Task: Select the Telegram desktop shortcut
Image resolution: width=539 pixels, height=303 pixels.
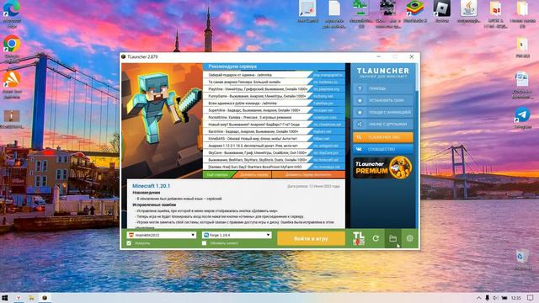Action: pos(522,118)
